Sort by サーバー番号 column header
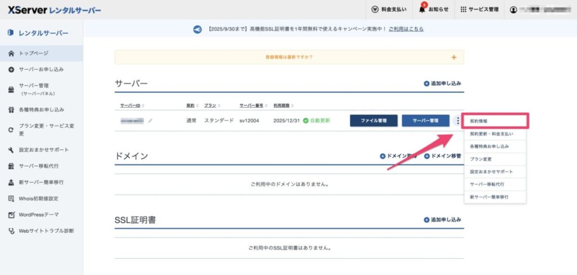This screenshot has width=577, height=275. [254, 105]
